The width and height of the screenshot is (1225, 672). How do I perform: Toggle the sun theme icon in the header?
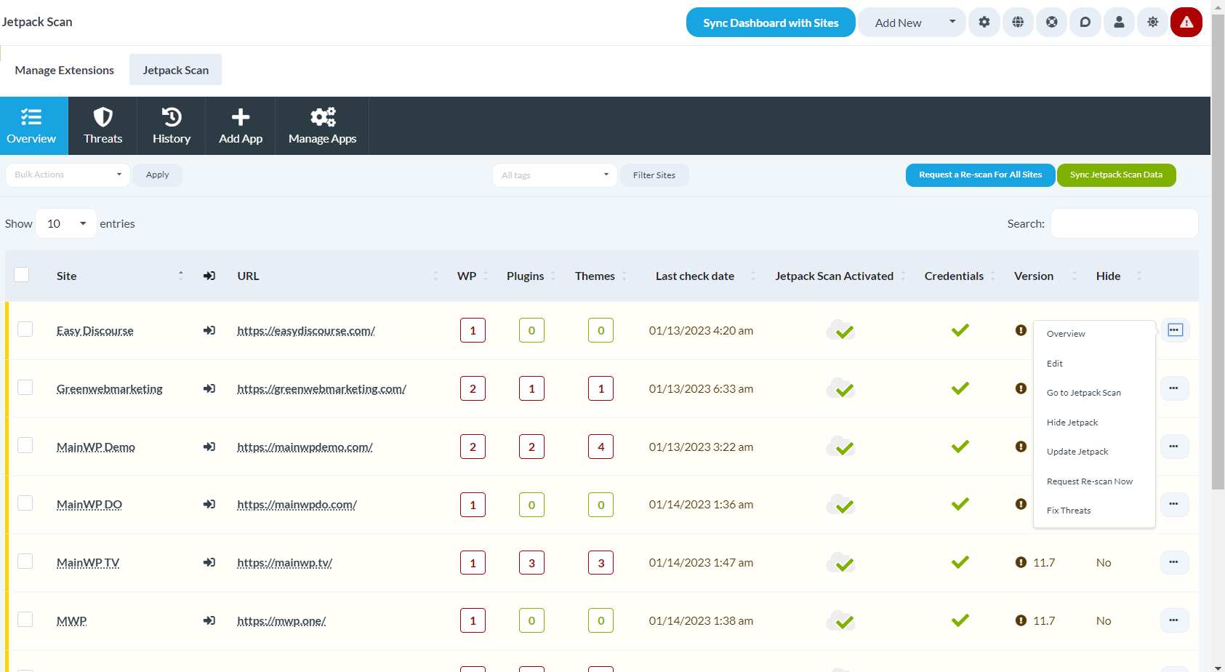1153,23
